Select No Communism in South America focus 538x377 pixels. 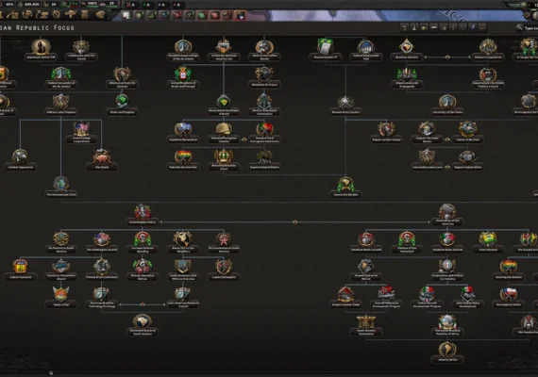(224, 242)
